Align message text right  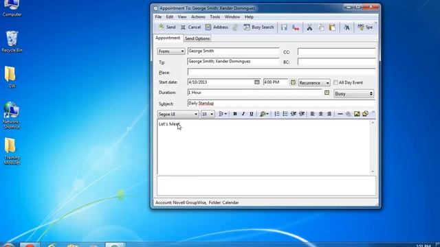pos(329,114)
